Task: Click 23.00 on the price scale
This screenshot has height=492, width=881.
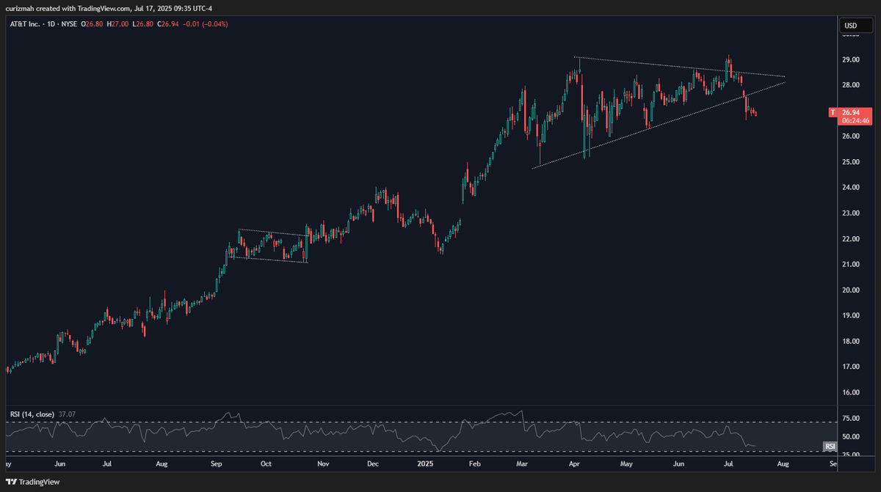Action: (x=850, y=213)
